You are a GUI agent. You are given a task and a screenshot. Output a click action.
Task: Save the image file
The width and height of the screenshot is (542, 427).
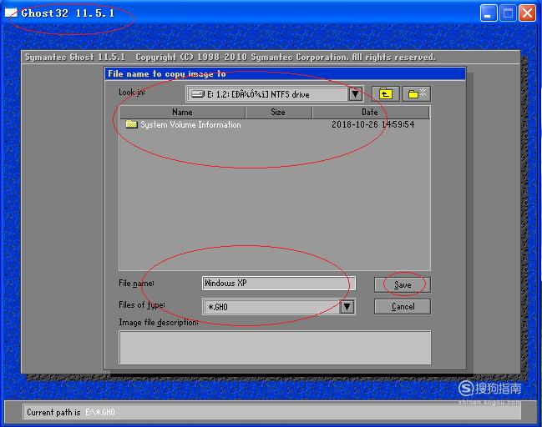coord(403,284)
